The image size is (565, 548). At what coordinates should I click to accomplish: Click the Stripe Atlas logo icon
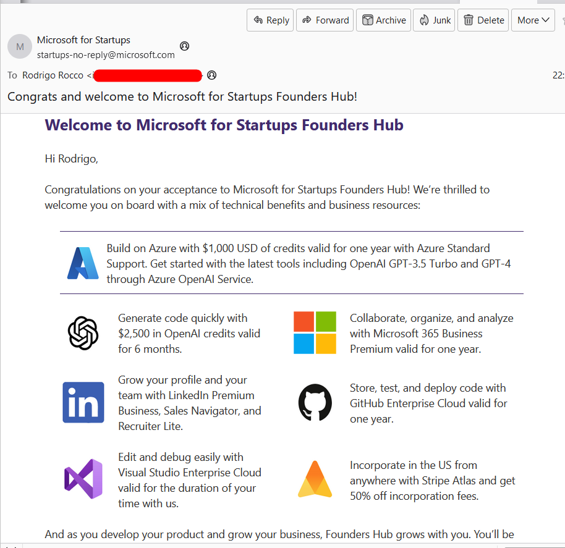pyautogui.click(x=315, y=479)
